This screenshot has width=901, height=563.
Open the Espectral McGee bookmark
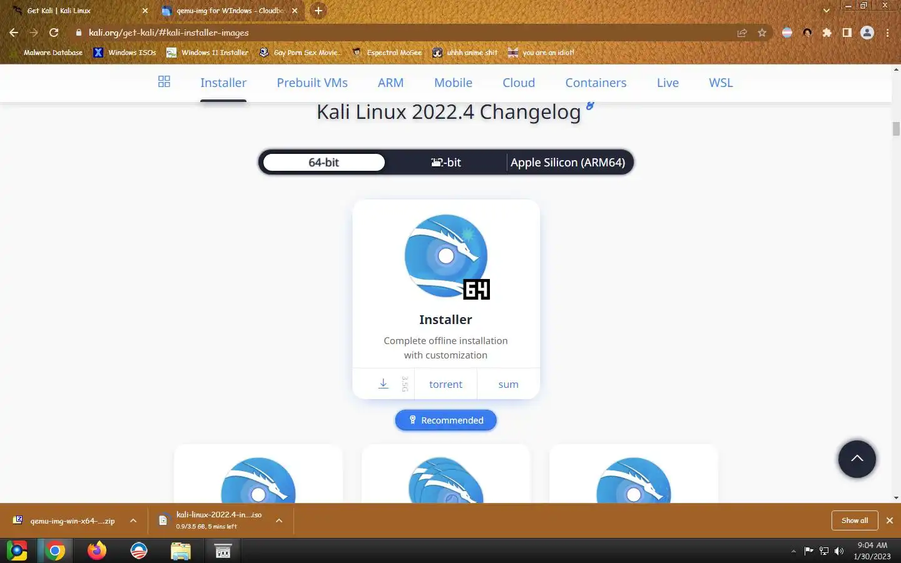point(387,53)
